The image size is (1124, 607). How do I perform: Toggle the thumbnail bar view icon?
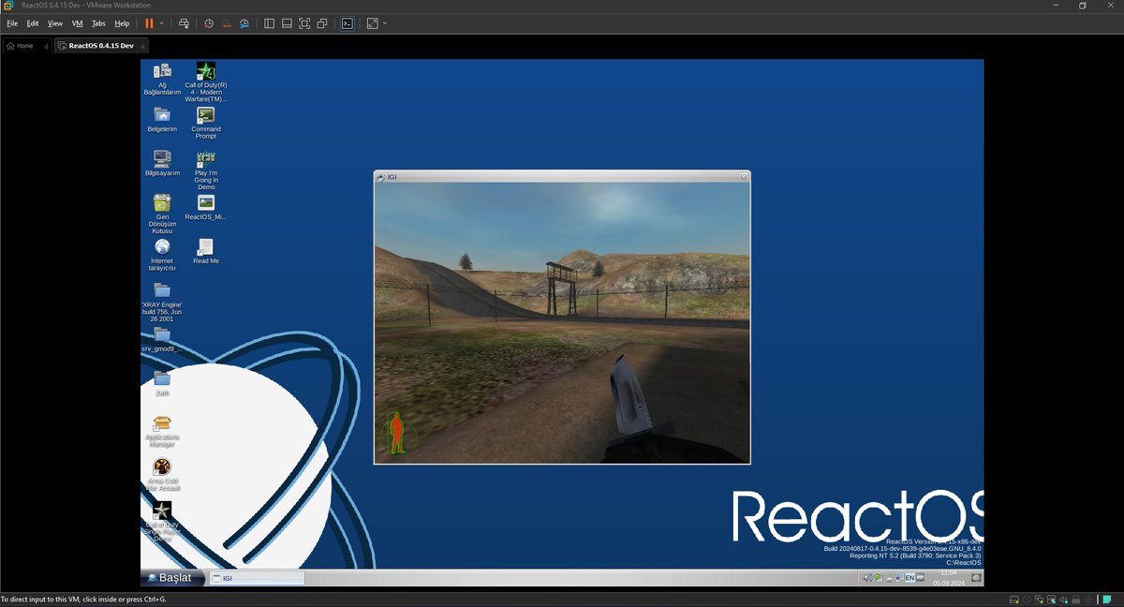tap(287, 22)
